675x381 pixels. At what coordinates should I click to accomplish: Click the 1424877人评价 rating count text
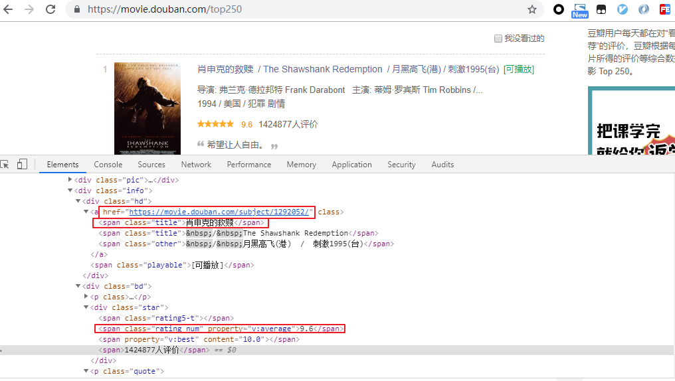(x=288, y=124)
